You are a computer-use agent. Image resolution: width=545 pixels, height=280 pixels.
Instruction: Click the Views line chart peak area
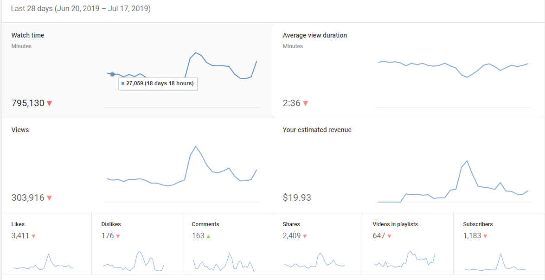[196, 147]
